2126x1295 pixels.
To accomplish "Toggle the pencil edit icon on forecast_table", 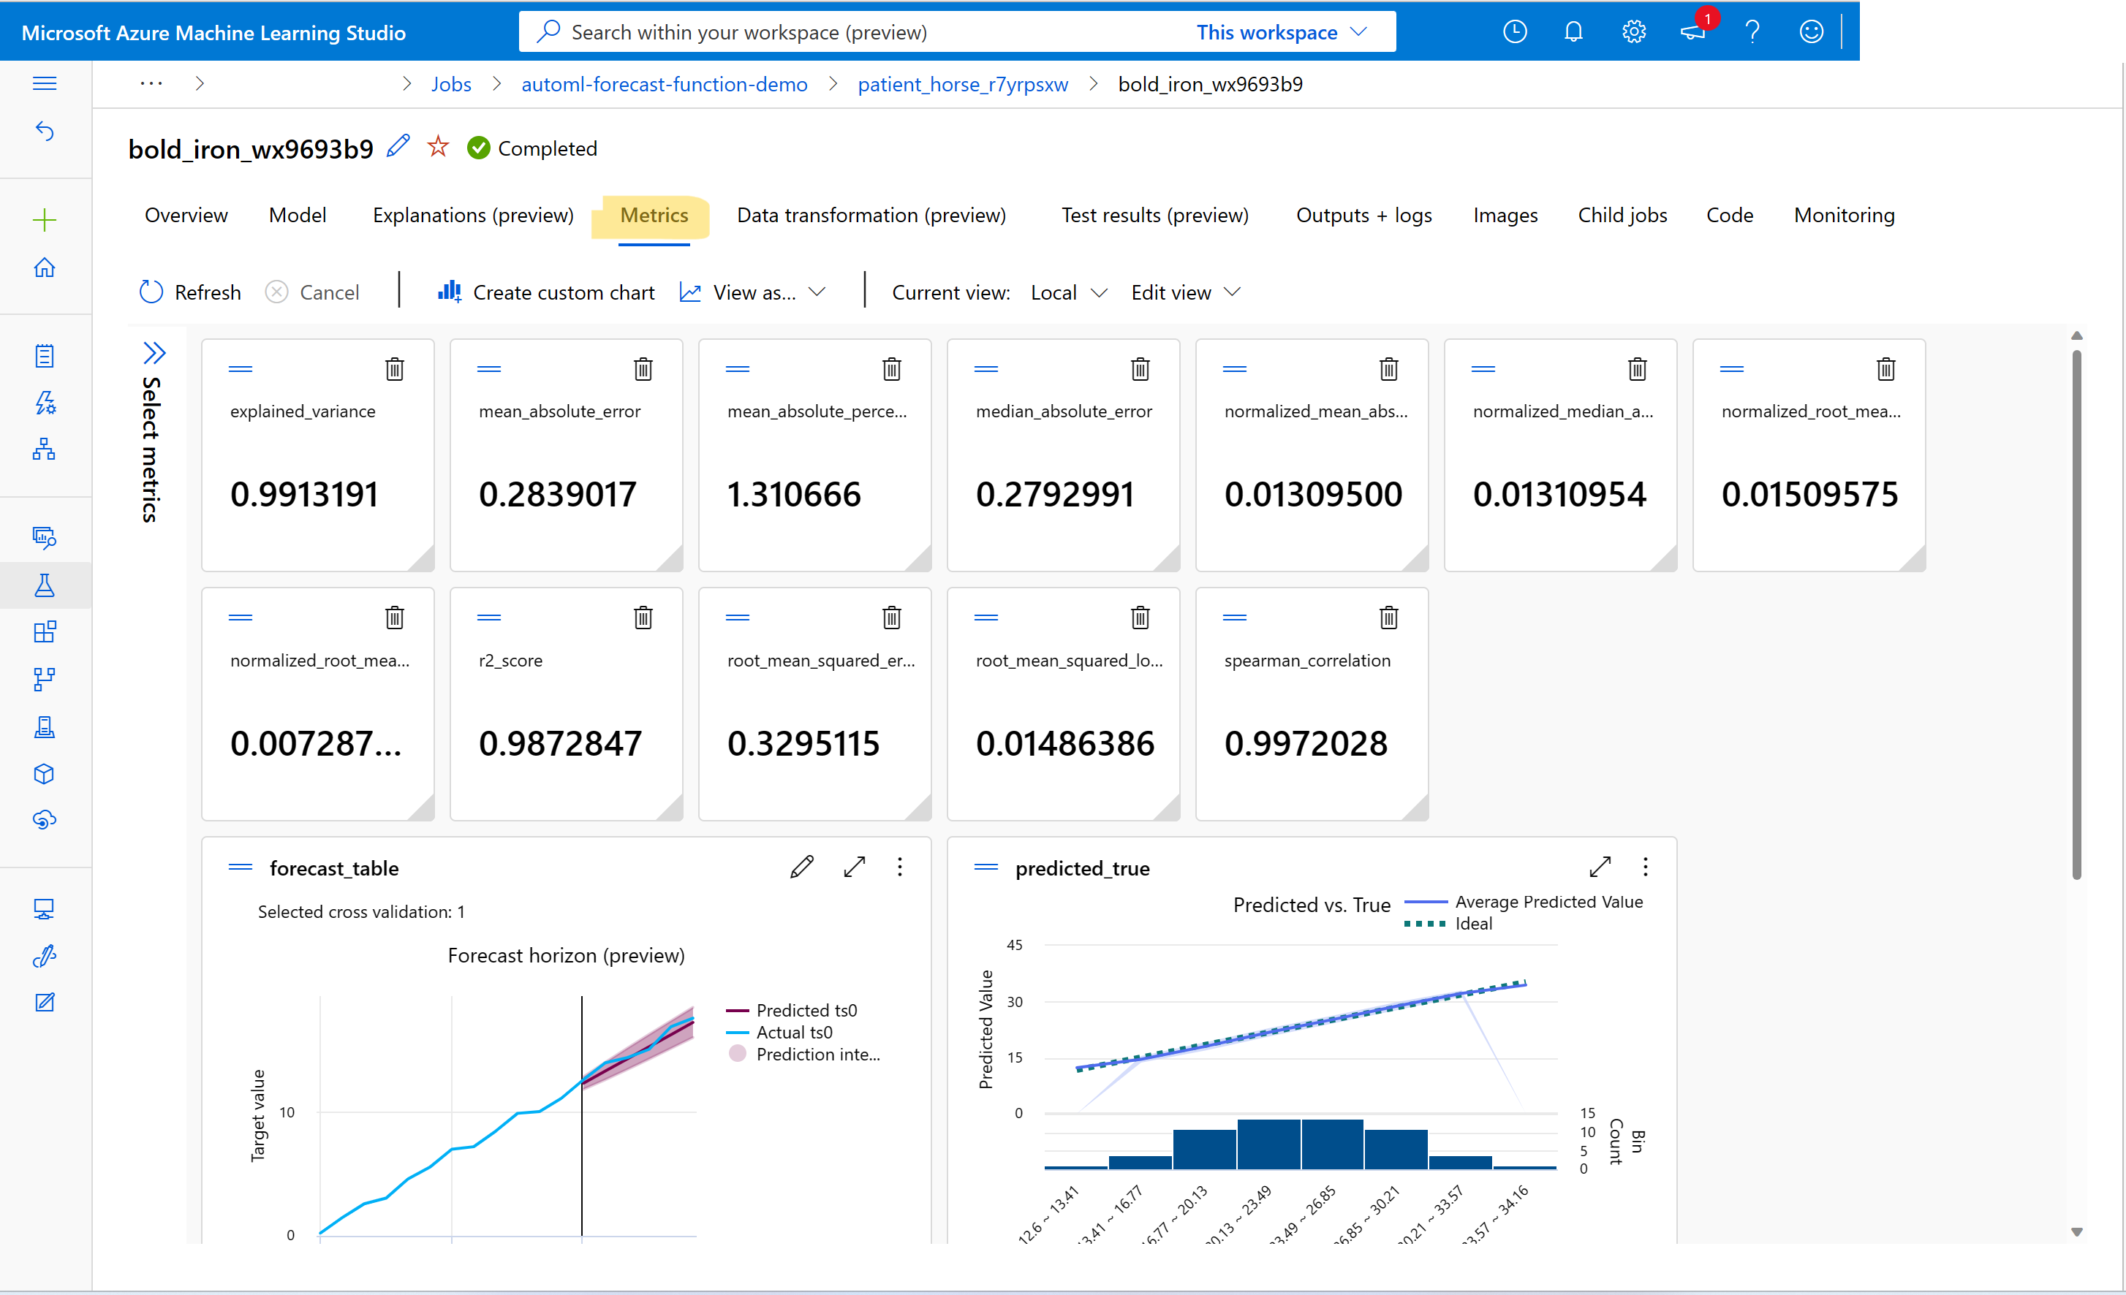I will click(802, 867).
